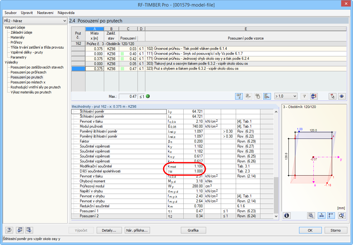Click Vstupní údaje tree heading

coord(15,27)
